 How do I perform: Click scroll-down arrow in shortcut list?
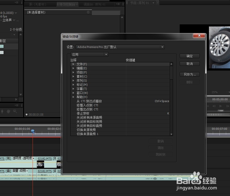pos(171,134)
